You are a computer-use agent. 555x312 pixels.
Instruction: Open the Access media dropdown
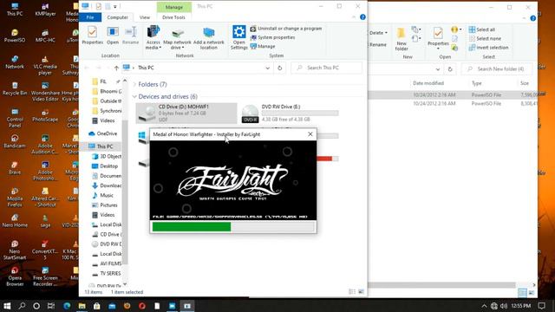[153, 37]
